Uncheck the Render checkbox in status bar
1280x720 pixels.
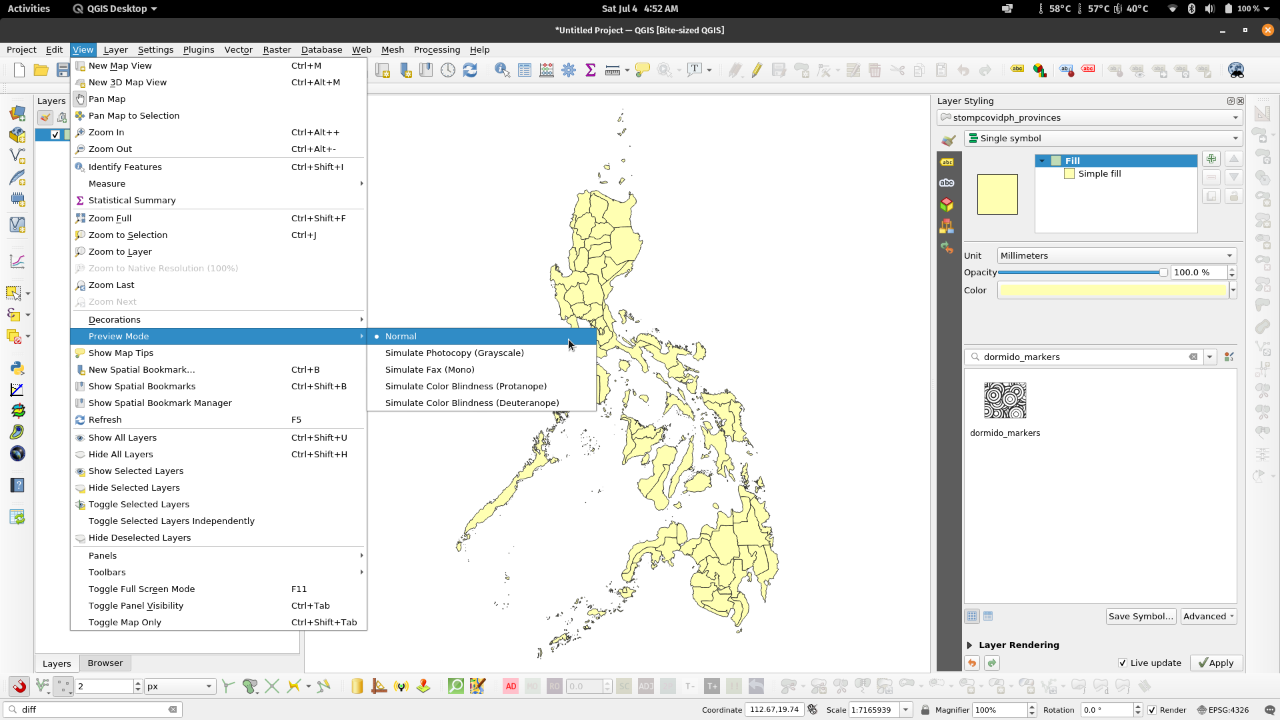click(1152, 710)
